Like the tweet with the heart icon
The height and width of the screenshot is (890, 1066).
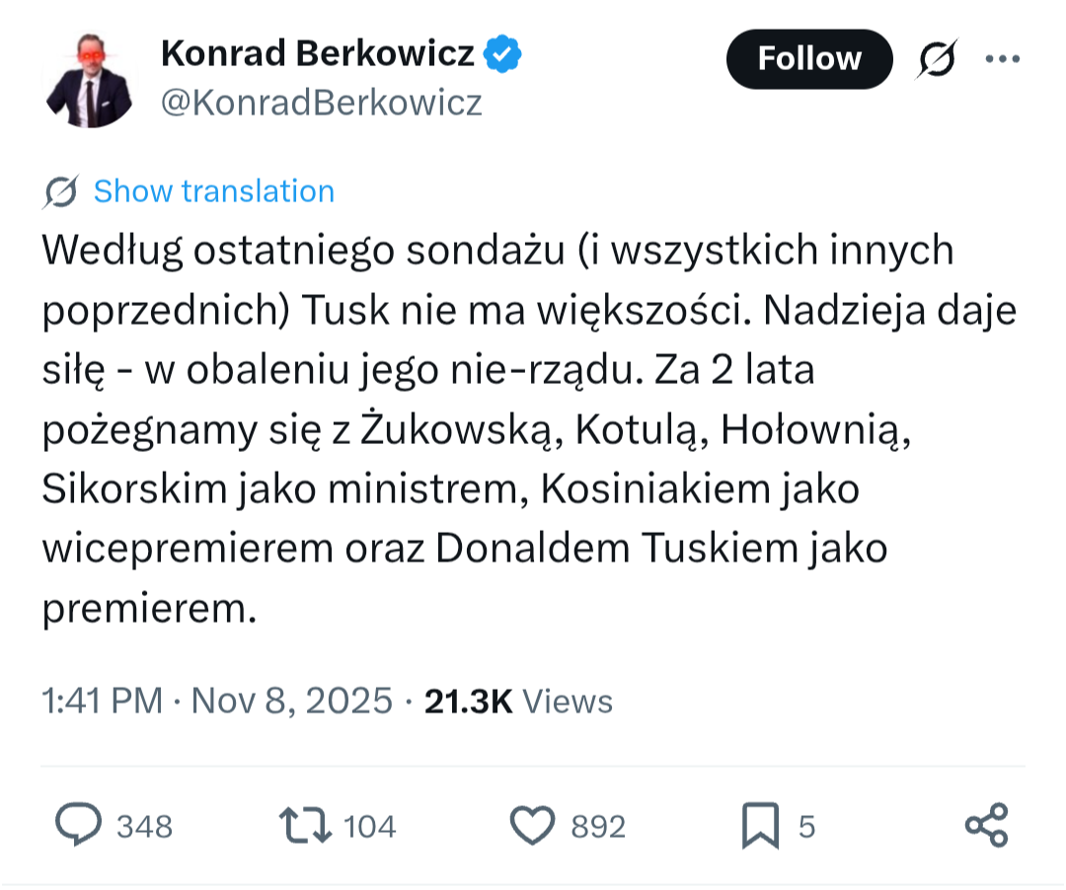tap(534, 825)
